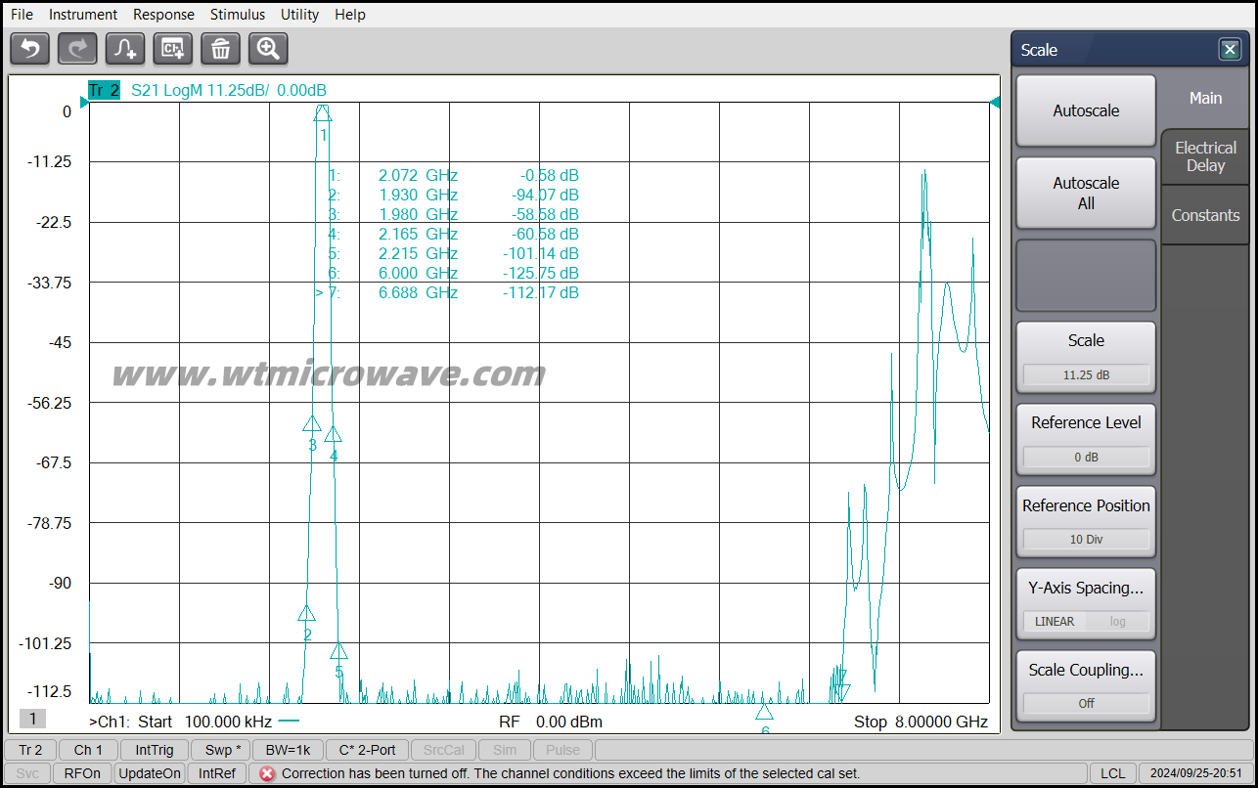Open the IntTrig trigger selector
The image size is (1258, 788).
pos(156,750)
